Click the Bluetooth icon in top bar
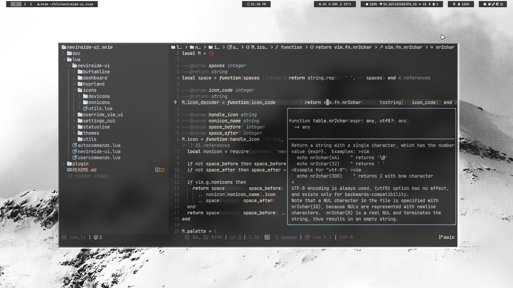Image resolution: width=513 pixels, height=288 pixels. click(454, 4)
